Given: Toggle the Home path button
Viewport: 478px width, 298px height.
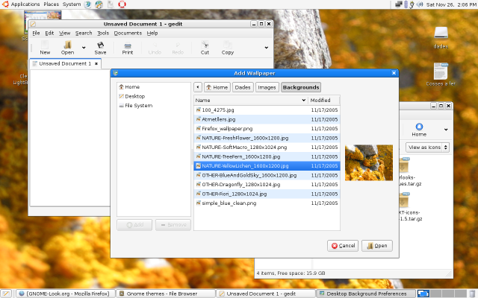Looking at the screenshot, I should (x=217, y=87).
